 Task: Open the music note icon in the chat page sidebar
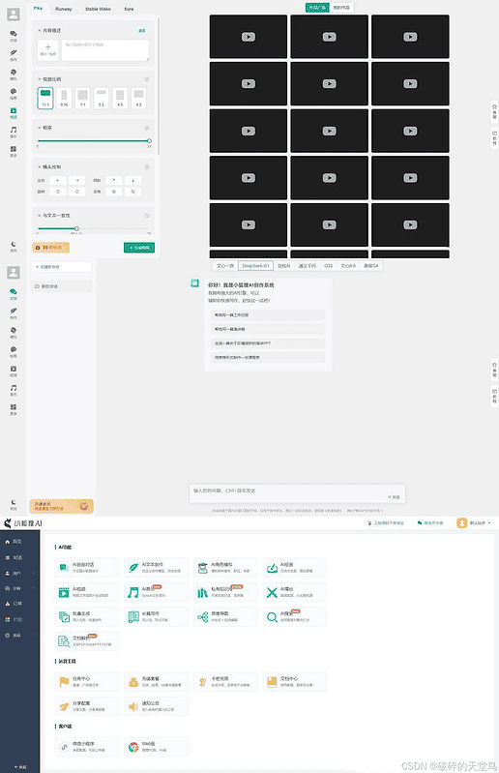14,390
